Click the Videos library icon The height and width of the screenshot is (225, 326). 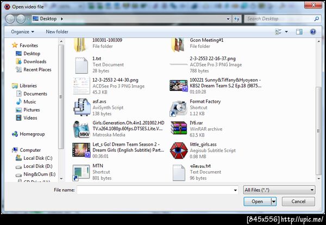pos(18,118)
